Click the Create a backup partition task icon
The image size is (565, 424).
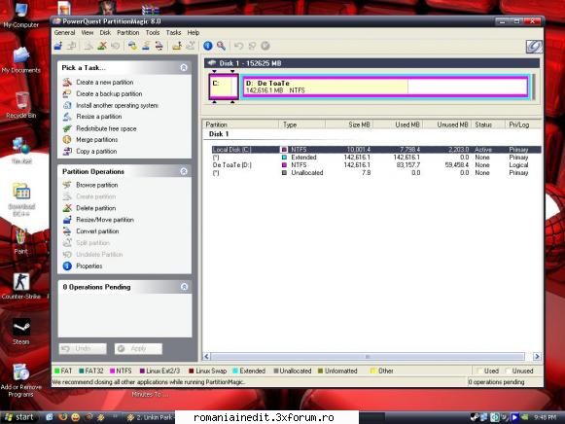[67, 93]
